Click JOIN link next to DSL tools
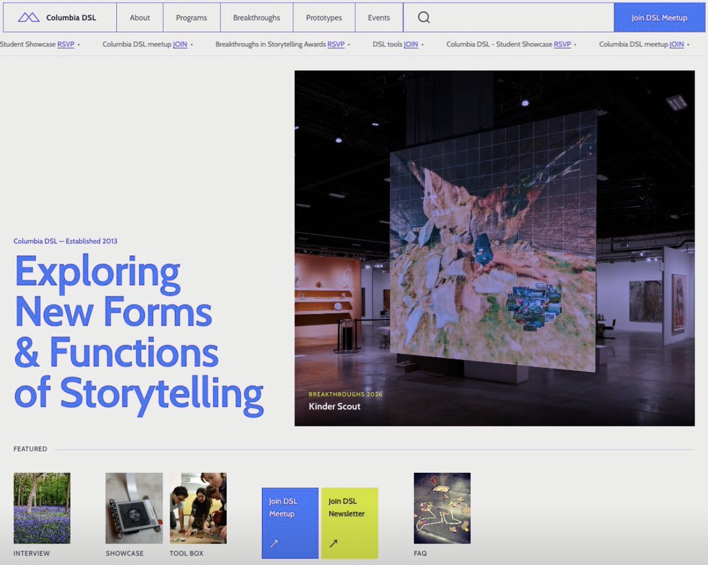708x565 pixels. click(x=411, y=44)
